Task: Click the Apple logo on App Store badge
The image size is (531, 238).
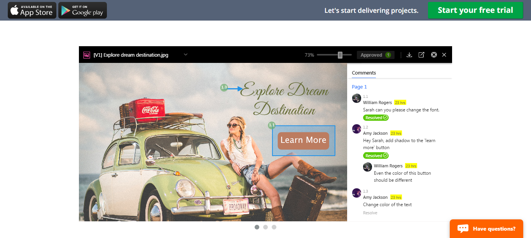Action: (x=14, y=10)
